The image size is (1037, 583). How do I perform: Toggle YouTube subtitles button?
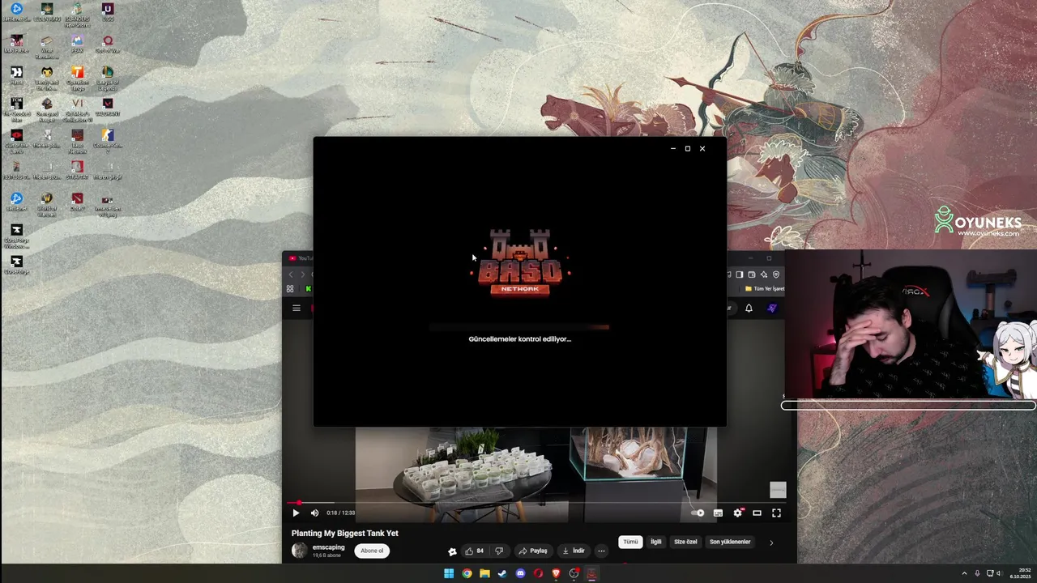718,513
